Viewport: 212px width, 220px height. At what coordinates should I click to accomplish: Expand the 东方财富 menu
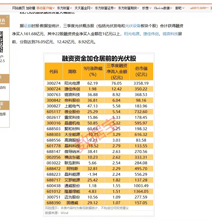pyautogui.click(x=64, y=8)
